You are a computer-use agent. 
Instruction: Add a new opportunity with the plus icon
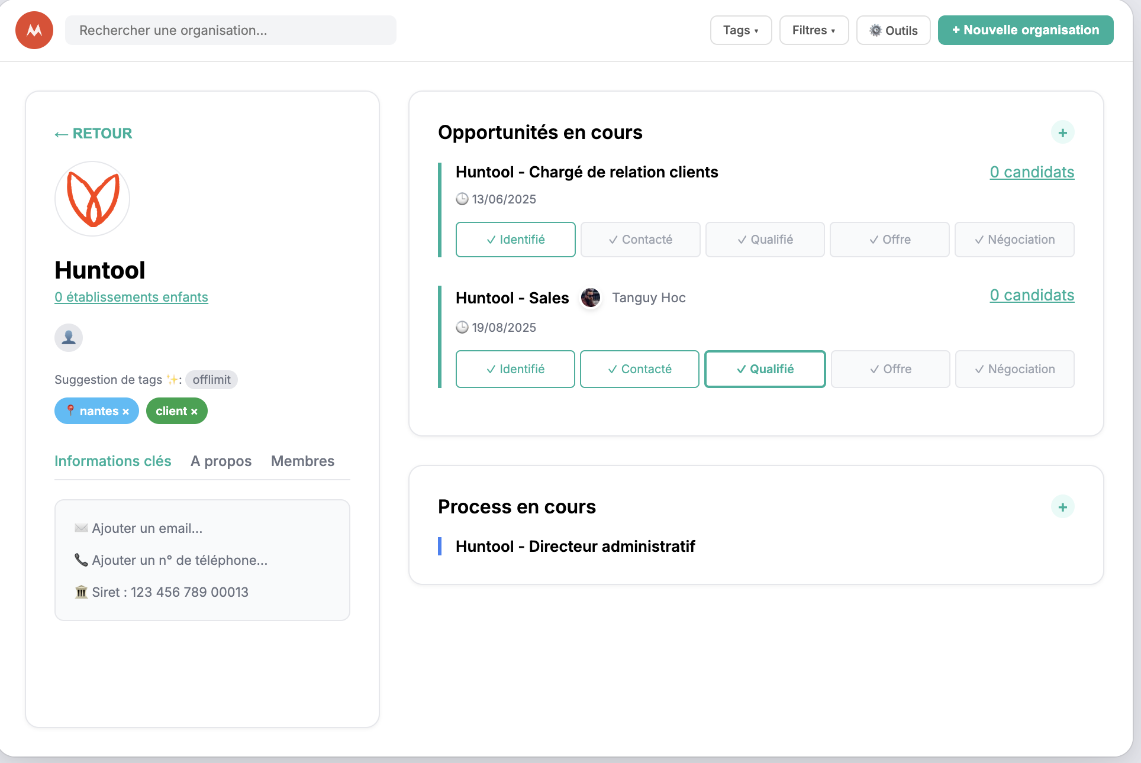point(1063,132)
